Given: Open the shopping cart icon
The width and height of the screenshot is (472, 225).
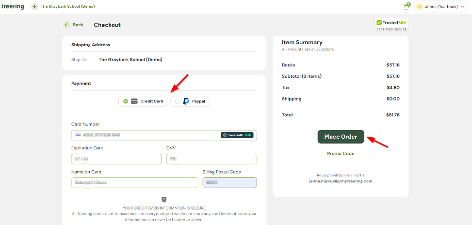Looking at the screenshot, I should (x=407, y=7).
